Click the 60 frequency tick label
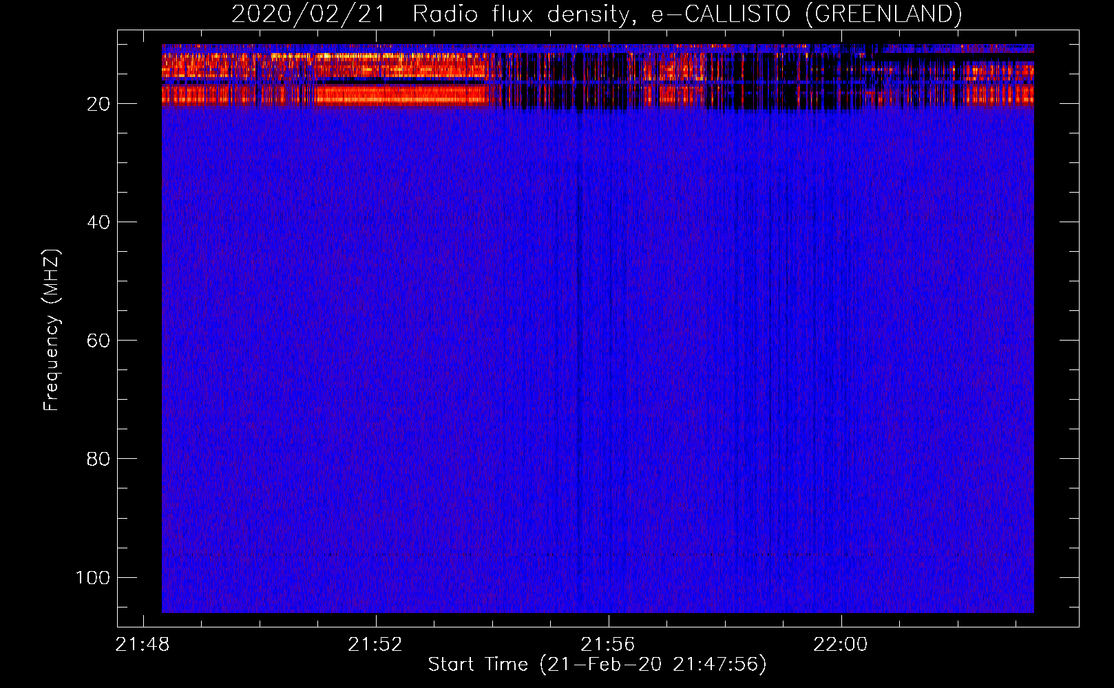The image size is (1114, 688). pos(98,341)
